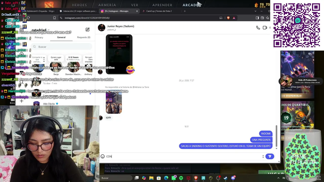Open Dota 2 from the taskbar
324x182 pixels.
click(x=188, y=178)
